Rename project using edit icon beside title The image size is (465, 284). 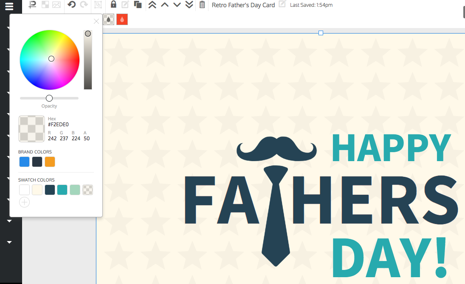coord(282,4)
